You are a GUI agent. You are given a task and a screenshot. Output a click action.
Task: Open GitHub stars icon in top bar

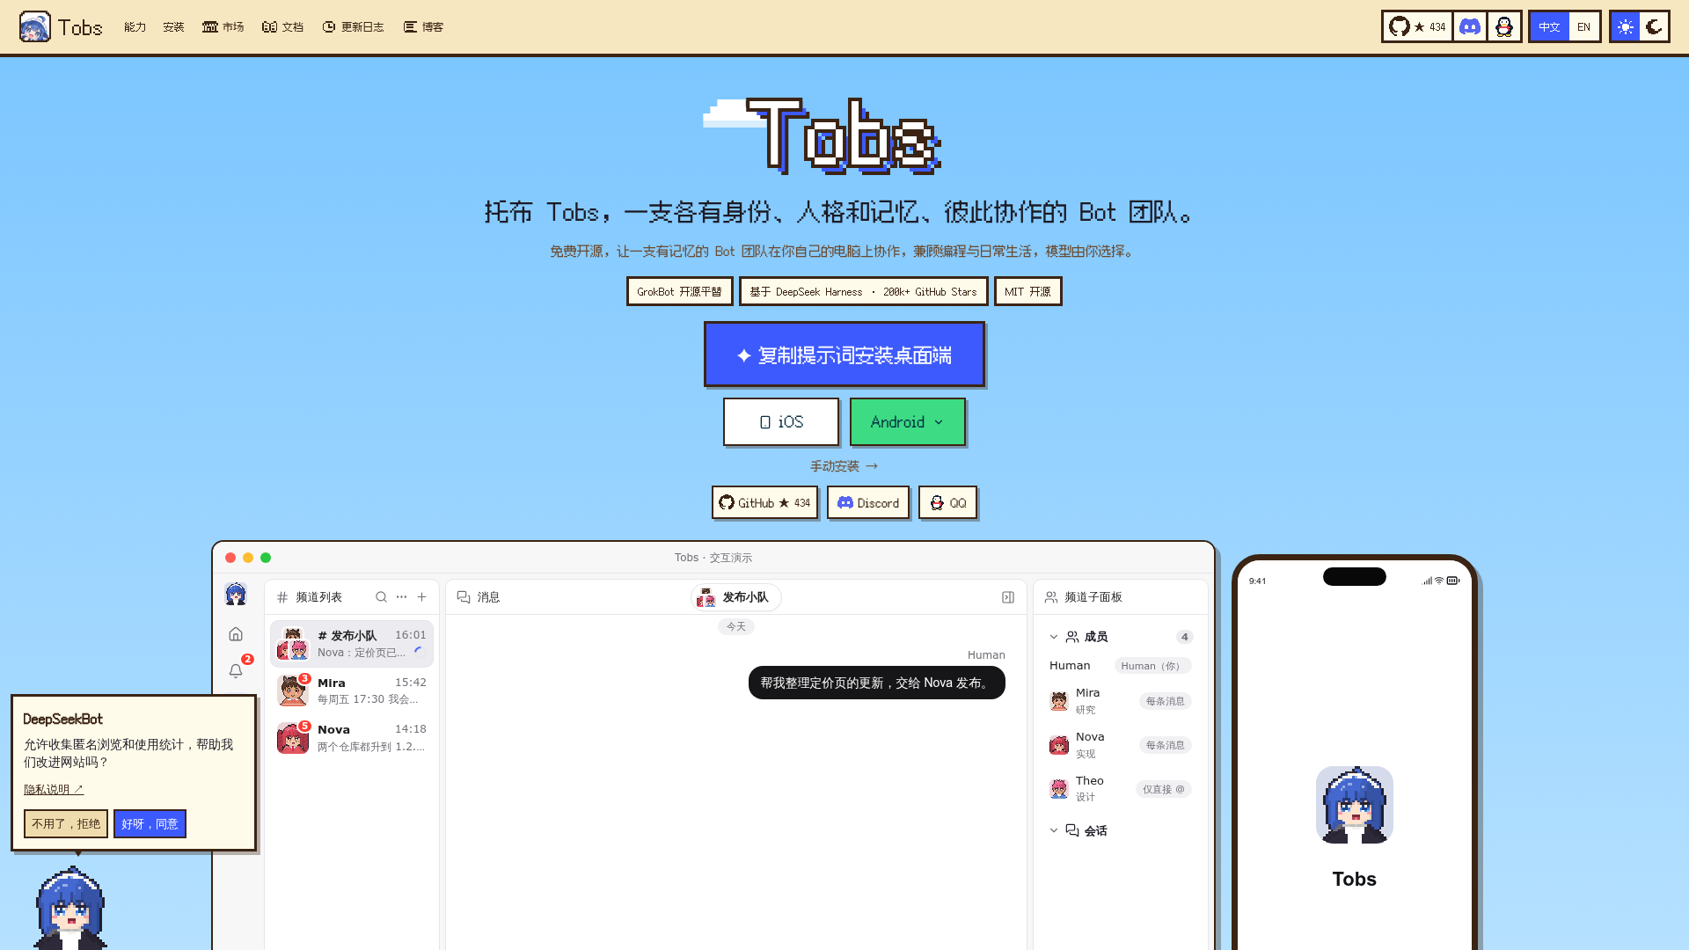1416,26
